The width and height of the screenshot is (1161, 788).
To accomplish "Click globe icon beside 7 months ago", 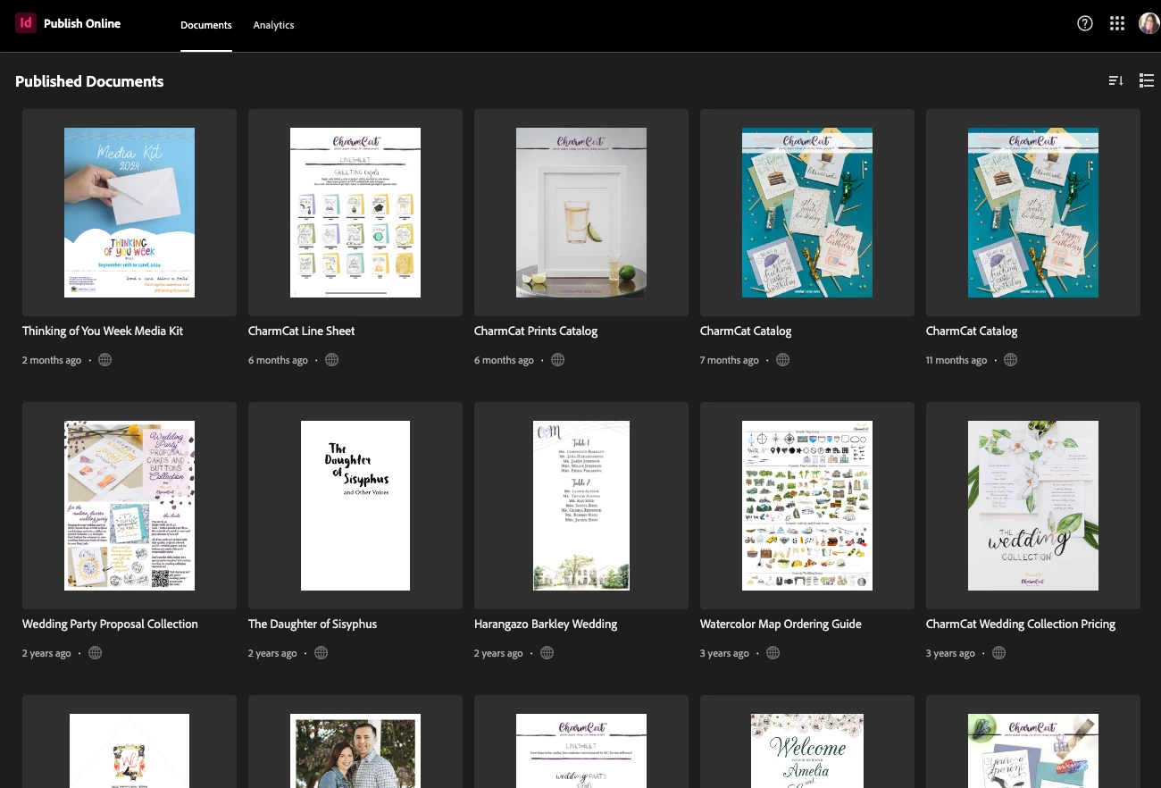I will 782,360.
